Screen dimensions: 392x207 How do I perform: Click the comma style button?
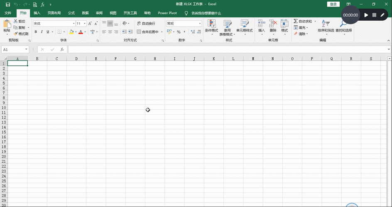(184, 32)
